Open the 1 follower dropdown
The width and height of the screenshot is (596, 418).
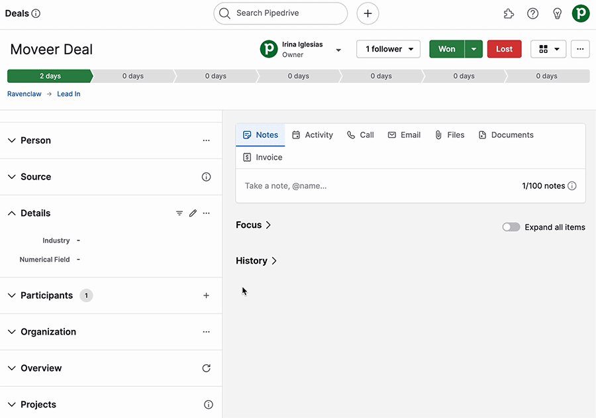point(388,49)
